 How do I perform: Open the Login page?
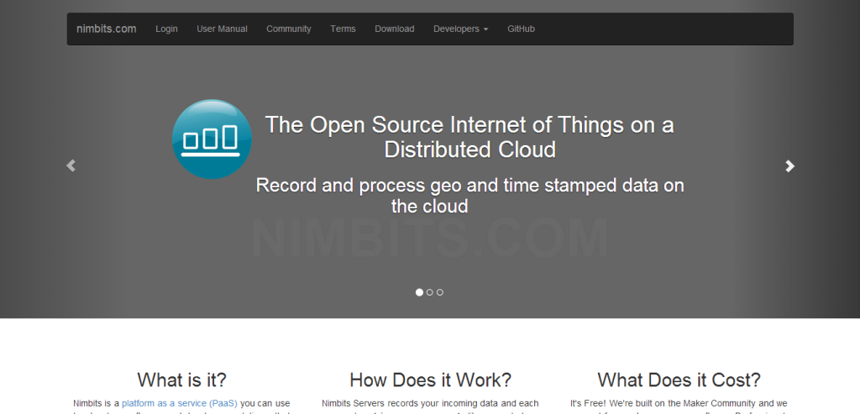pyautogui.click(x=166, y=29)
